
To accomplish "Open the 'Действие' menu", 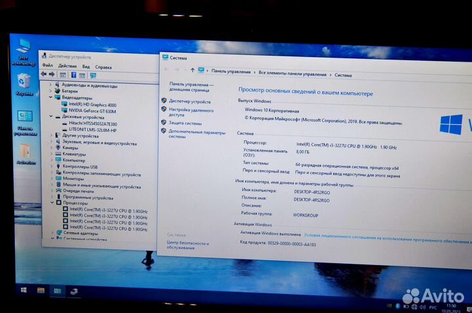I will pos(67,66).
